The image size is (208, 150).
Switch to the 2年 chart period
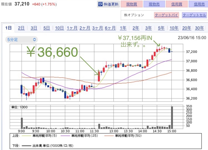(136, 28)
